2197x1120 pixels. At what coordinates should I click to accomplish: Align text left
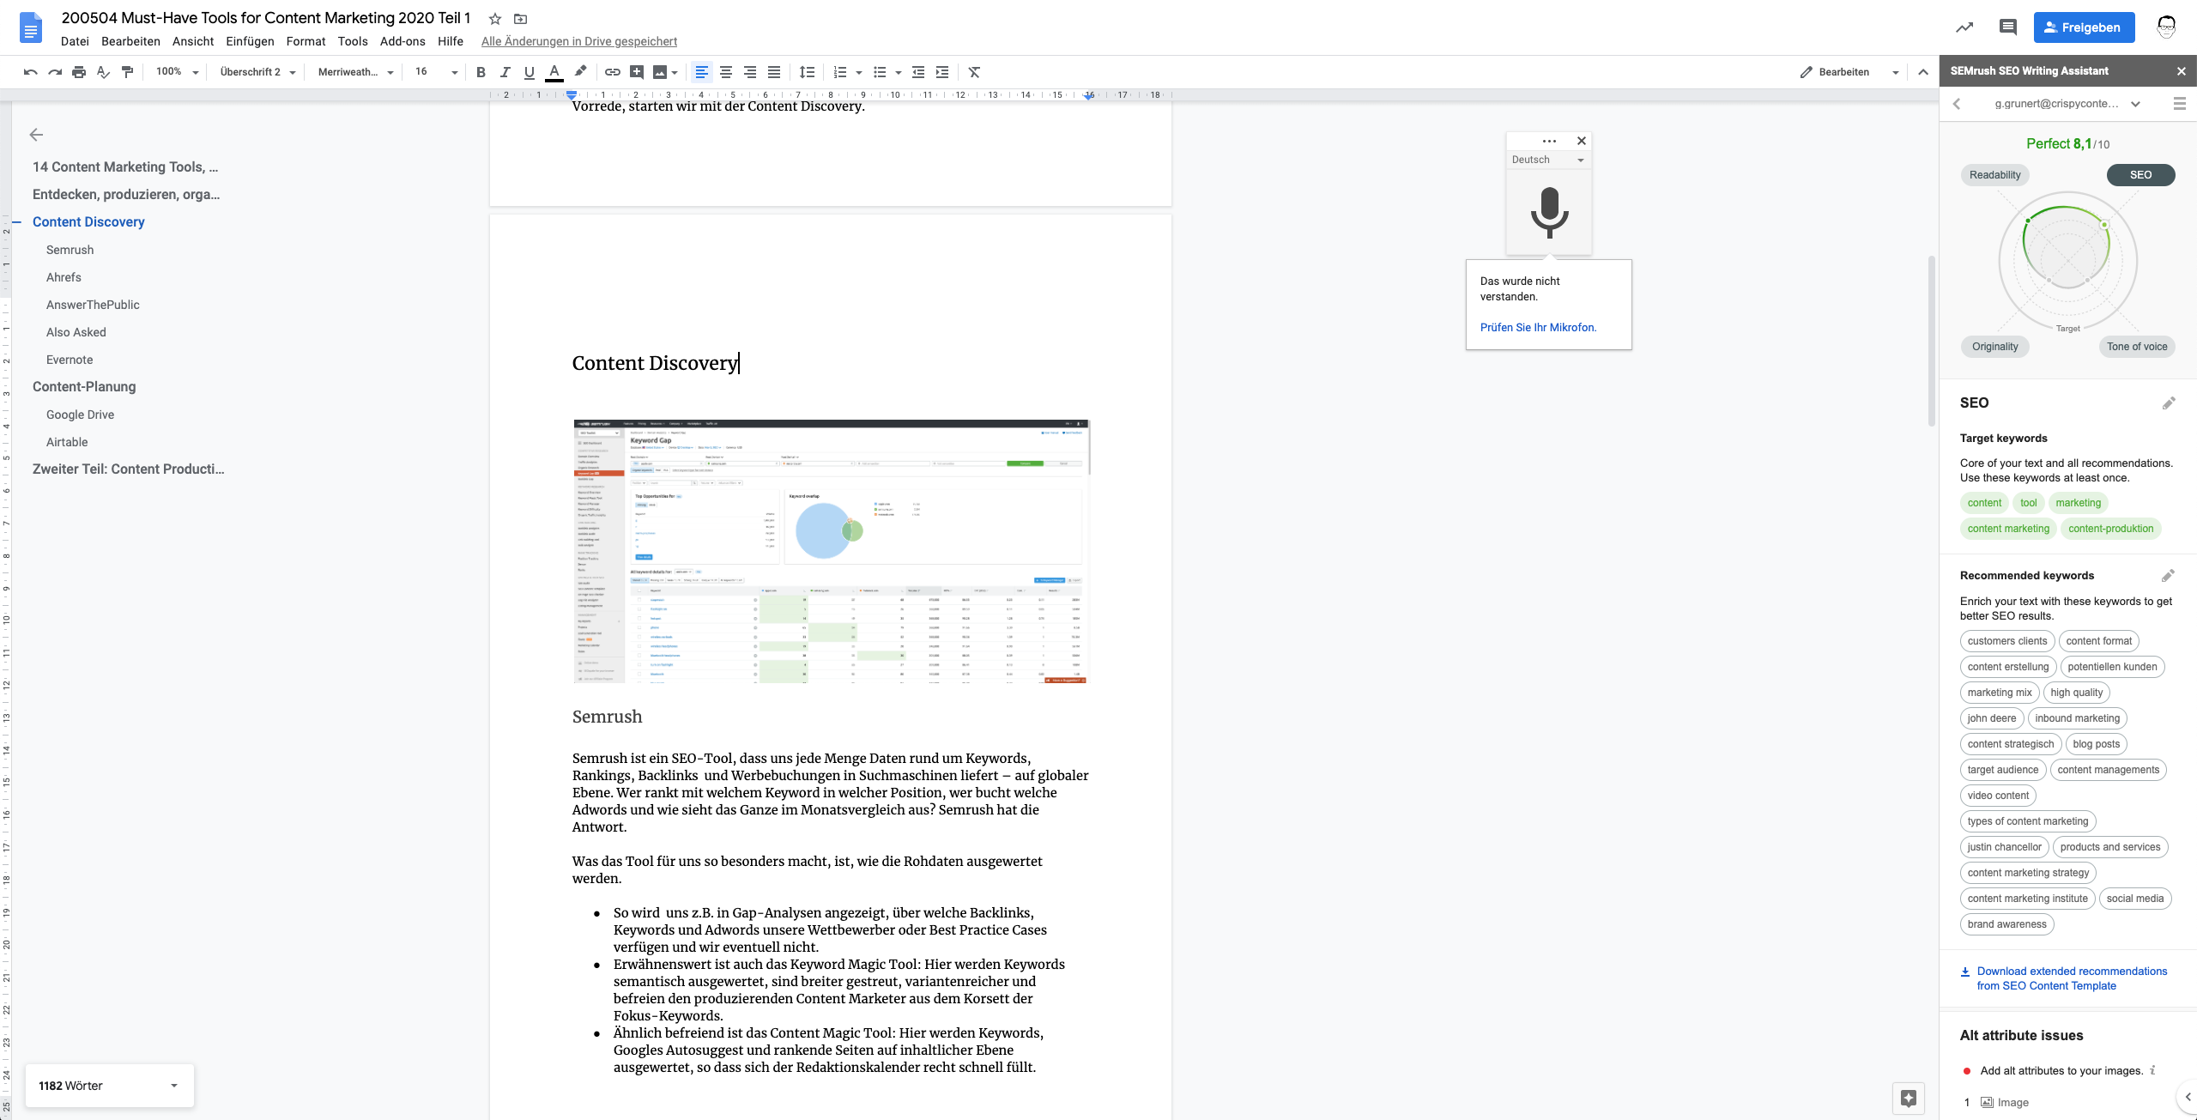(702, 72)
